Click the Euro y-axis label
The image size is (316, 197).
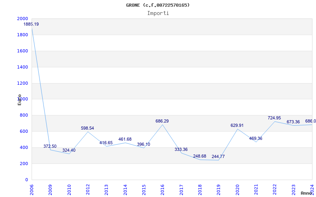pos(19,100)
